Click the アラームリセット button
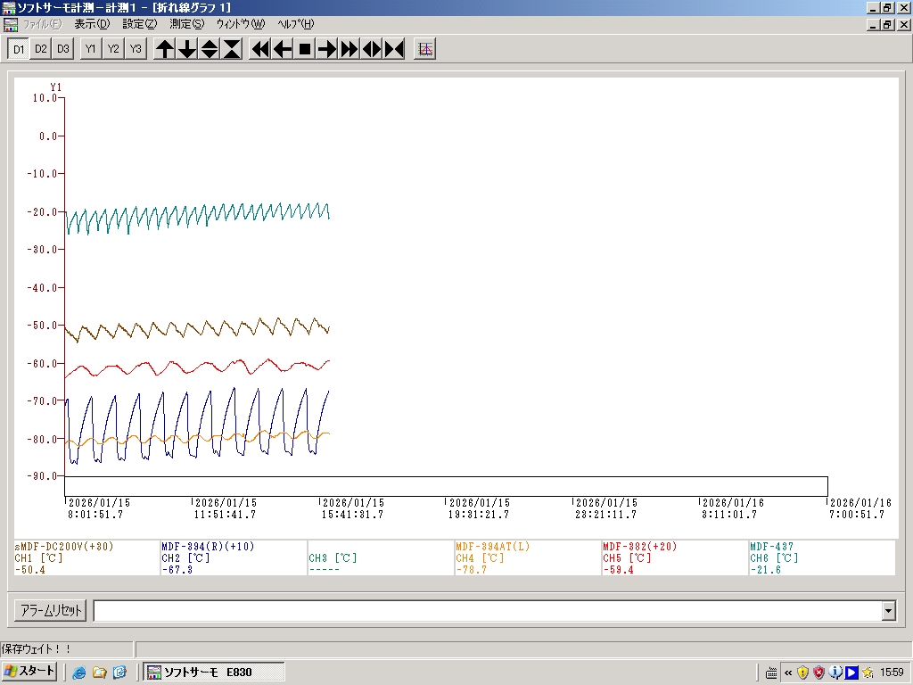Image resolution: width=913 pixels, height=685 pixels. pyautogui.click(x=51, y=611)
